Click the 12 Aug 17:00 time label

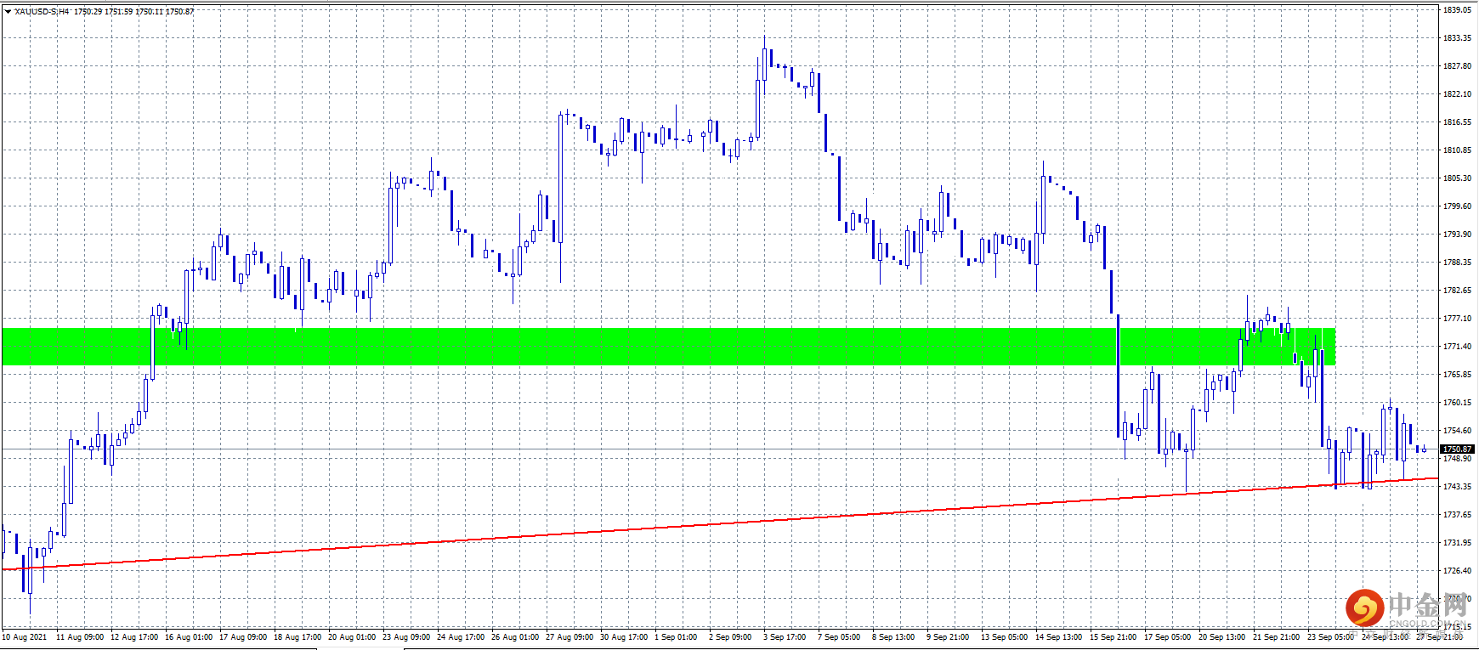(x=134, y=637)
